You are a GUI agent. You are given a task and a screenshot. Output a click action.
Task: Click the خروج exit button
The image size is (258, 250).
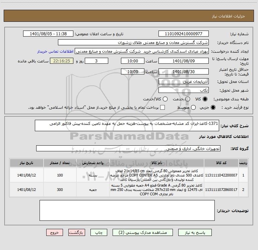55,232
